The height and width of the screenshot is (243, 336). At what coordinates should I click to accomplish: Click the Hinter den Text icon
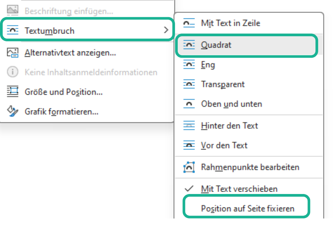[x=189, y=126]
